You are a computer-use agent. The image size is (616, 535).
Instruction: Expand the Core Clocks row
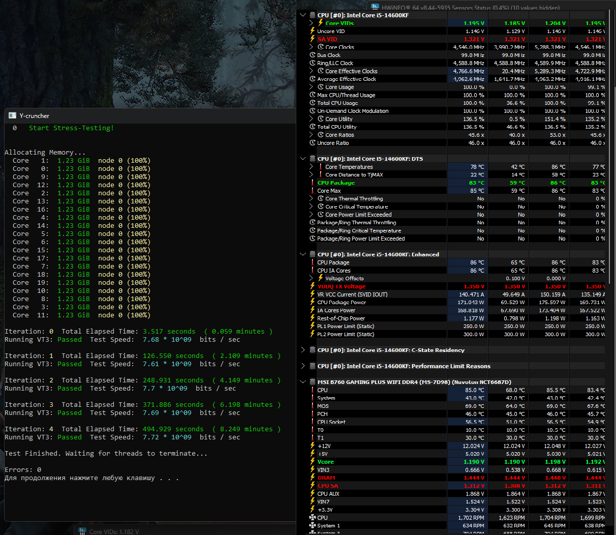point(312,47)
